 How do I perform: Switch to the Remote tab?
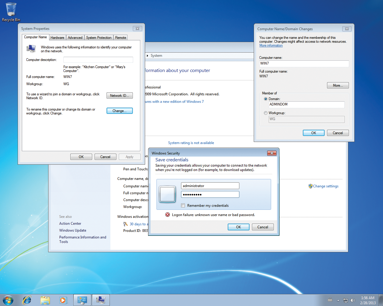[121, 38]
